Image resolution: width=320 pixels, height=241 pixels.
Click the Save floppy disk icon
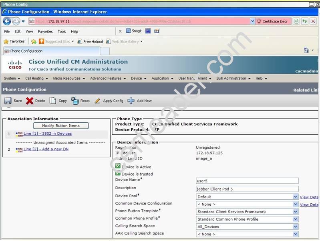point(8,101)
